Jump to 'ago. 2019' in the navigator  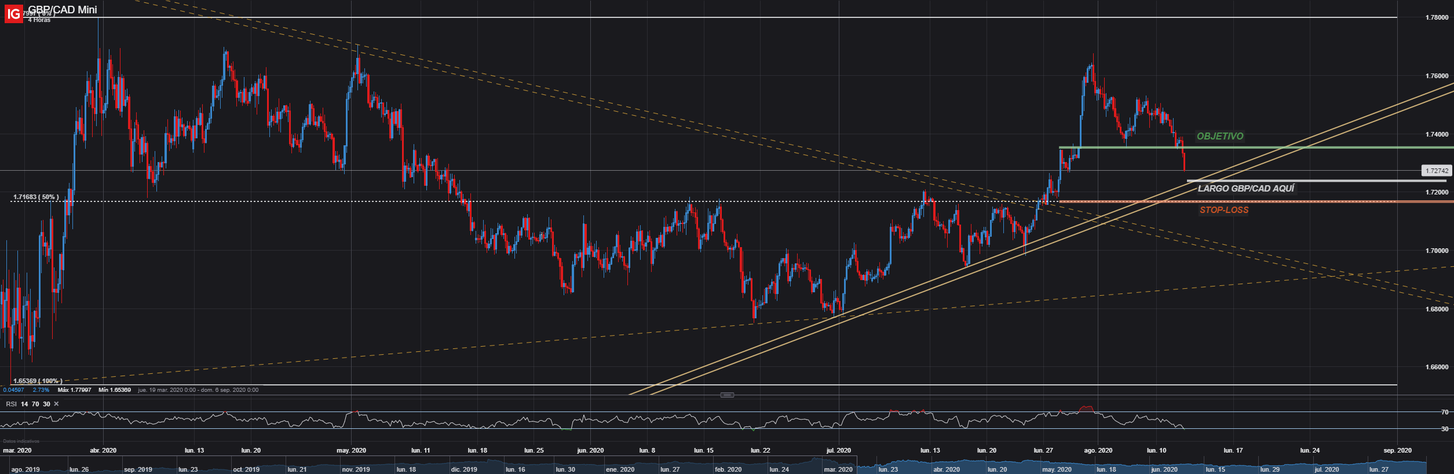pyautogui.click(x=25, y=469)
